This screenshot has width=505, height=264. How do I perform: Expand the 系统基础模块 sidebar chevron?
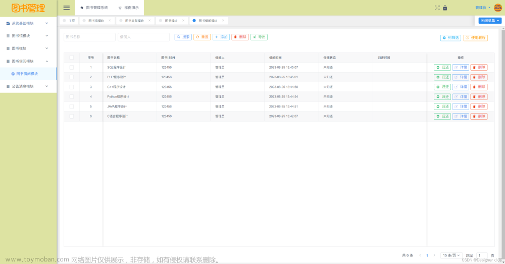pyautogui.click(x=46, y=23)
